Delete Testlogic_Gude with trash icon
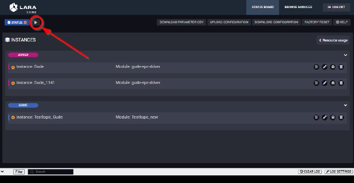This screenshot has width=354, height=183. pos(341,117)
